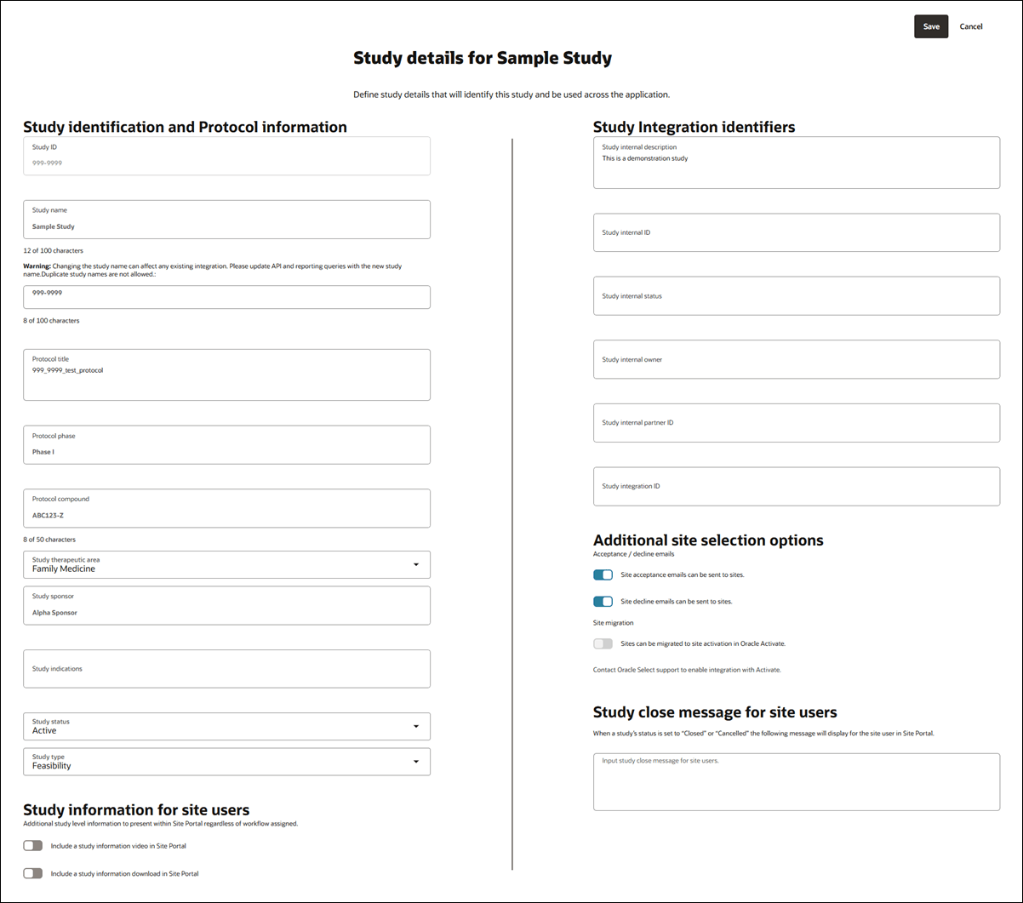Disable site decline emails toggle
The width and height of the screenshot is (1023, 903).
[603, 601]
